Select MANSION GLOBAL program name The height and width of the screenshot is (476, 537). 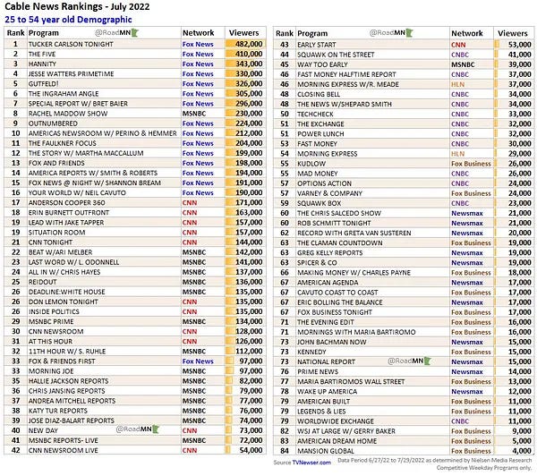click(326, 452)
